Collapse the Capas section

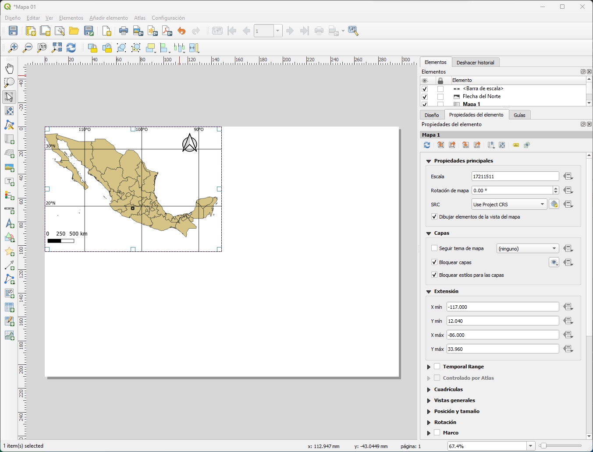pyautogui.click(x=429, y=233)
